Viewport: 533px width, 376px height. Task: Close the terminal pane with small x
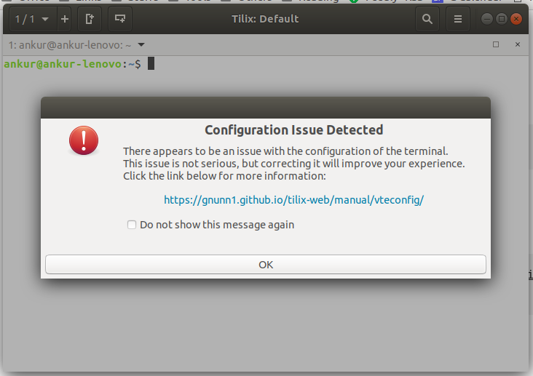coord(518,44)
